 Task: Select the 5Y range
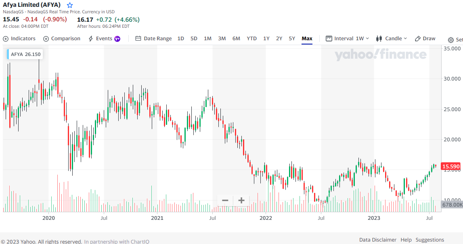click(292, 39)
